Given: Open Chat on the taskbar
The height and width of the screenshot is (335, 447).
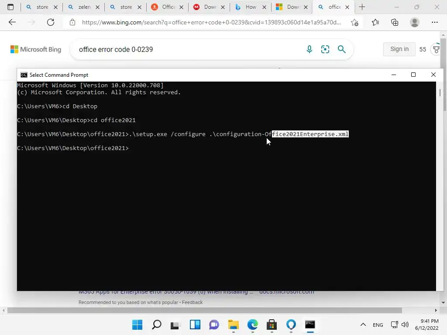Looking at the screenshot, I should point(214,325).
